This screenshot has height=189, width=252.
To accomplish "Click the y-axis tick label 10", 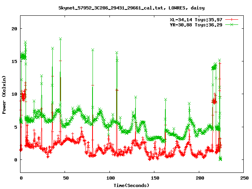I will click(x=14, y=94).
